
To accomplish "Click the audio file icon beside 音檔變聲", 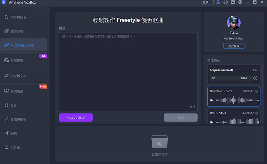I will point(6,60).
